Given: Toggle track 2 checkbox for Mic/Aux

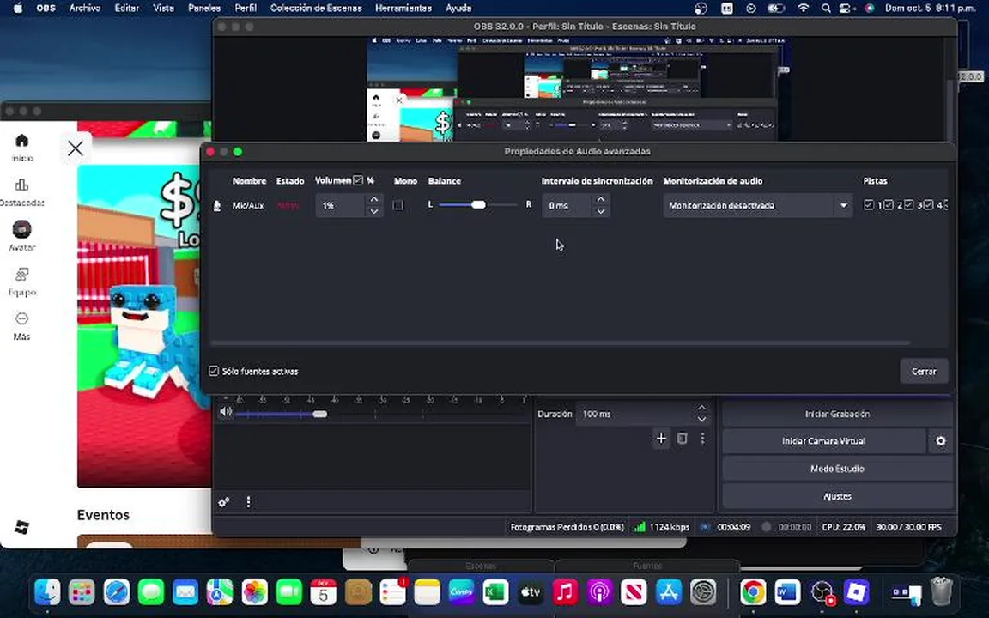Looking at the screenshot, I should (889, 205).
